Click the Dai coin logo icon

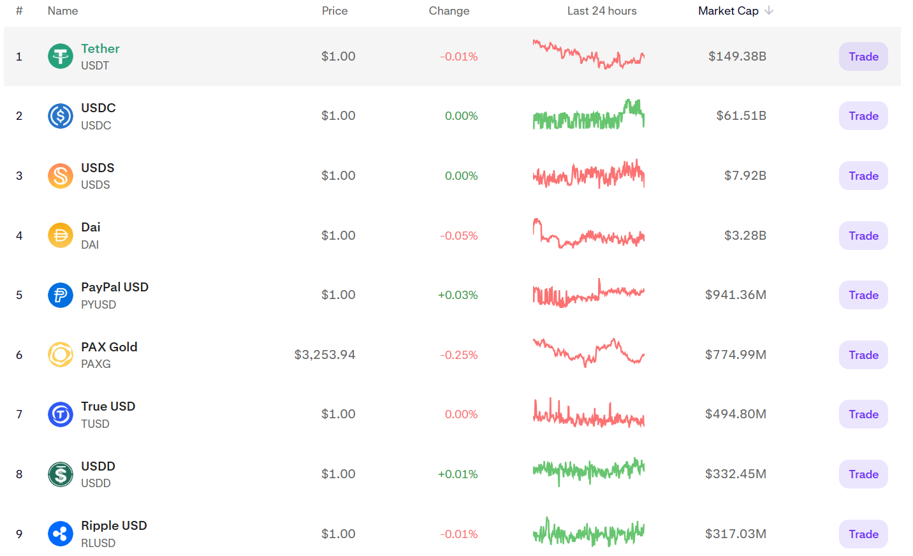[61, 235]
